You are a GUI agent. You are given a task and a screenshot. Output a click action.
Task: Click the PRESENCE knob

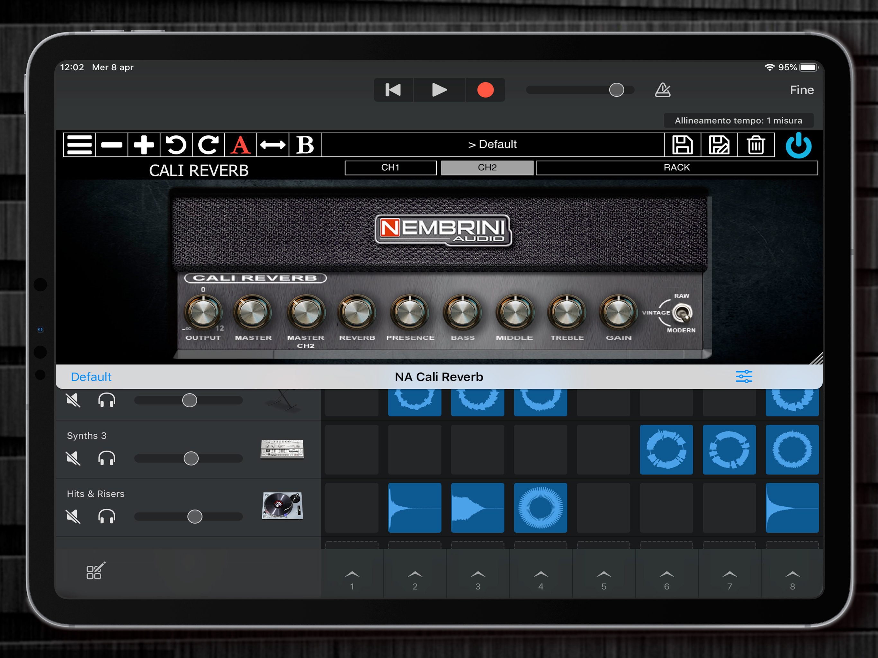pos(410,312)
